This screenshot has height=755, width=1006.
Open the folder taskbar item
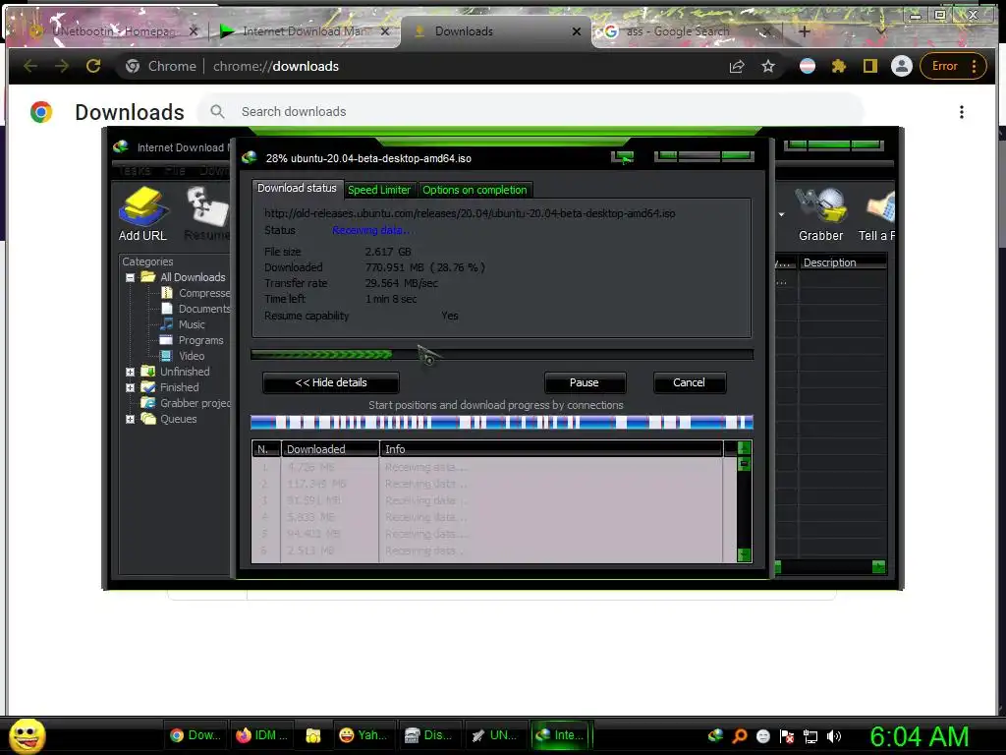pos(313,735)
